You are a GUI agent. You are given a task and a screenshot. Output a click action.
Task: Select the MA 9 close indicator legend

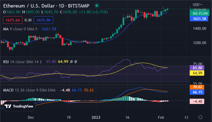[x=20, y=29]
